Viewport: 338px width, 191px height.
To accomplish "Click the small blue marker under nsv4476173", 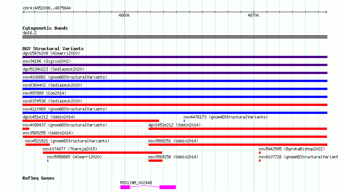I will click(184, 121).
